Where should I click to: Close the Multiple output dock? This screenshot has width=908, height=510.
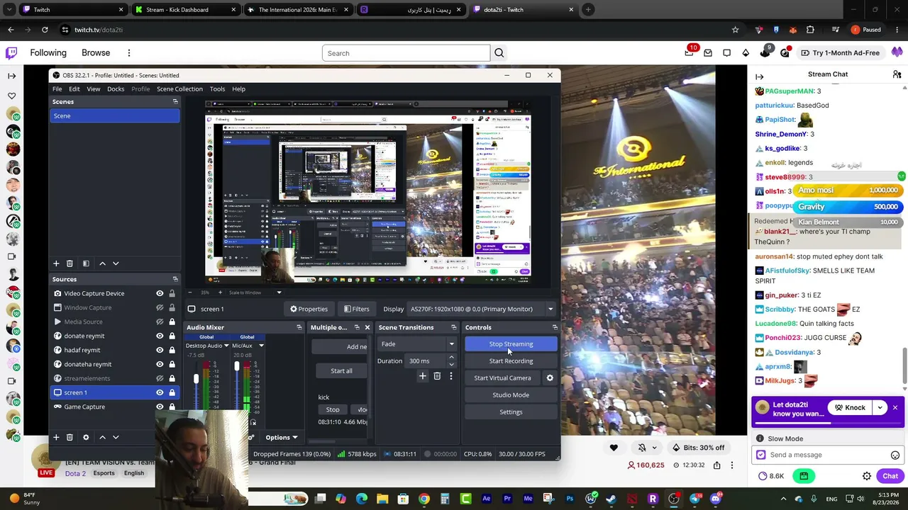pyautogui.click(x=367, y=327)
